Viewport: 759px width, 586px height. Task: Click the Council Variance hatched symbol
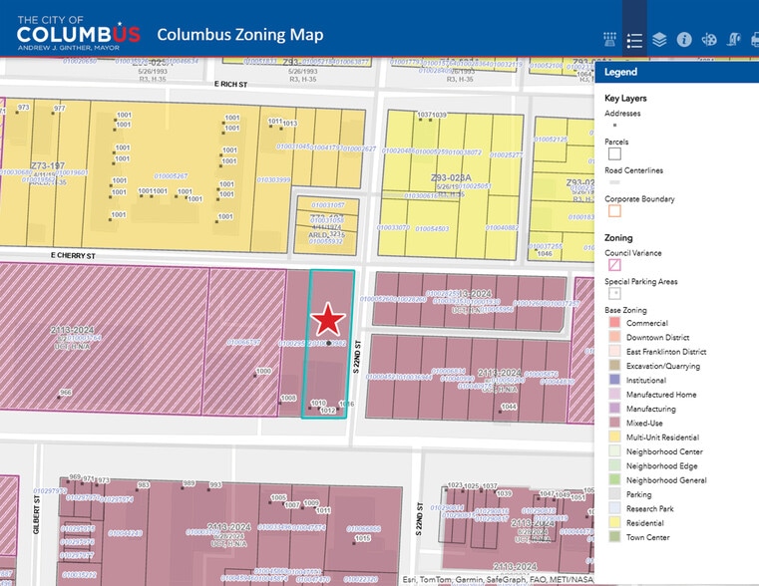614,265
